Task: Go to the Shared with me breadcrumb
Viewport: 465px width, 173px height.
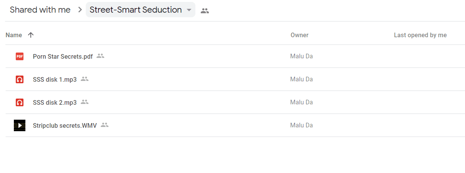Action: (40, 10)
